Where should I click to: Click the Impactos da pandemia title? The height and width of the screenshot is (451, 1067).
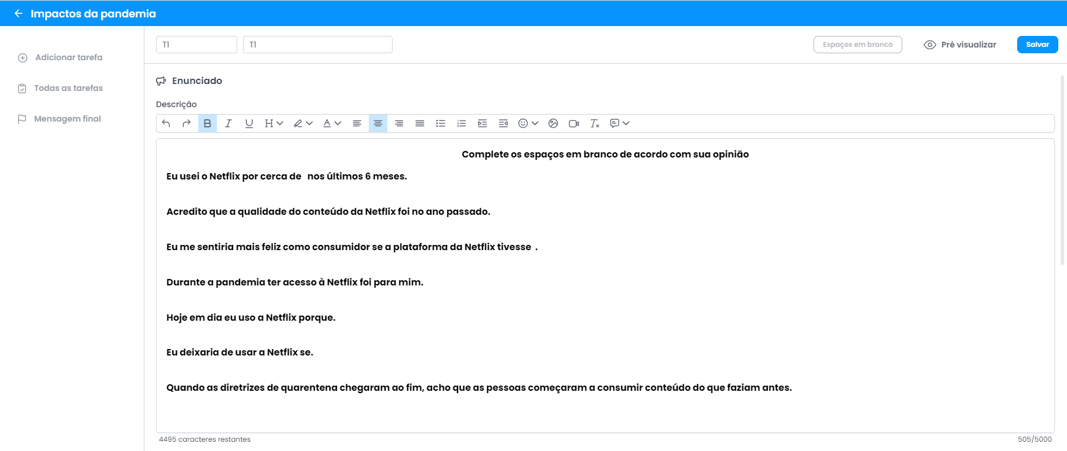pyautogui.click(x=93, y=13)
